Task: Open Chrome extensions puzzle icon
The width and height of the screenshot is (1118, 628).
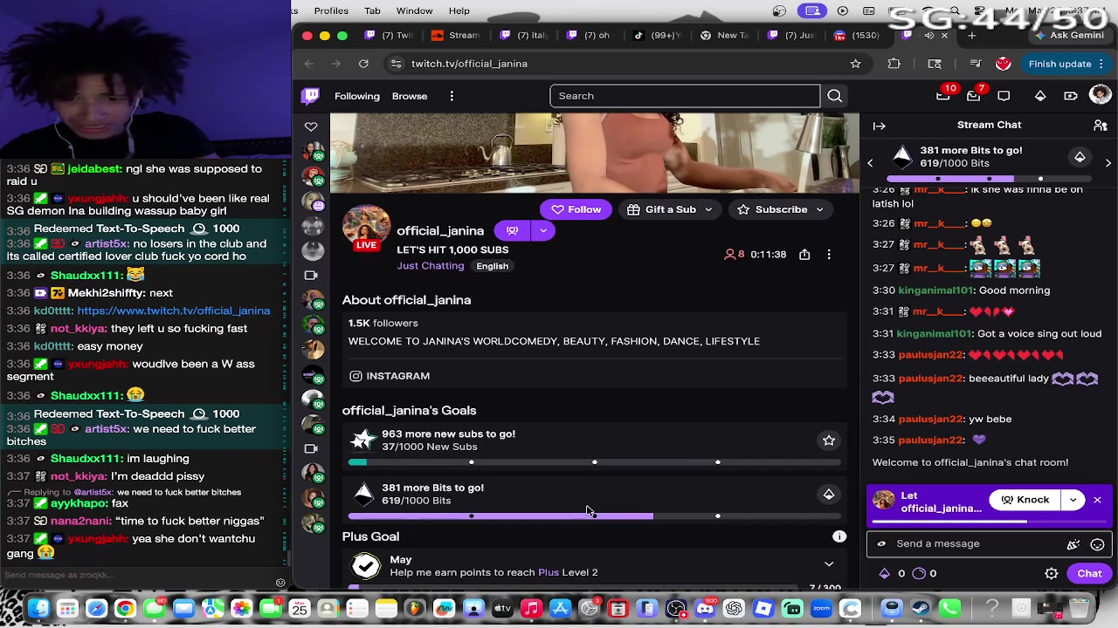Action: 894,64
